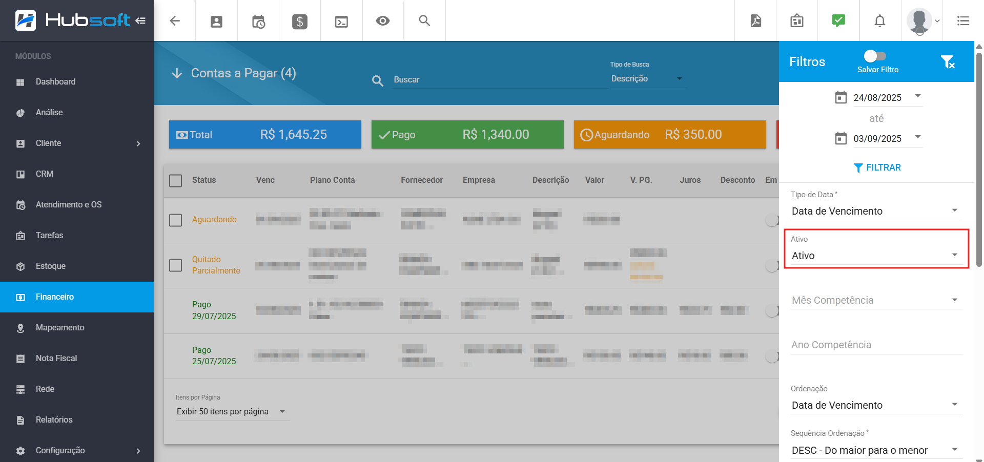The height and width of the screenshot is (462, 984).
Task: Open the Tipo de Busca Descrição dropdown
Action: [x=646, y=79]
